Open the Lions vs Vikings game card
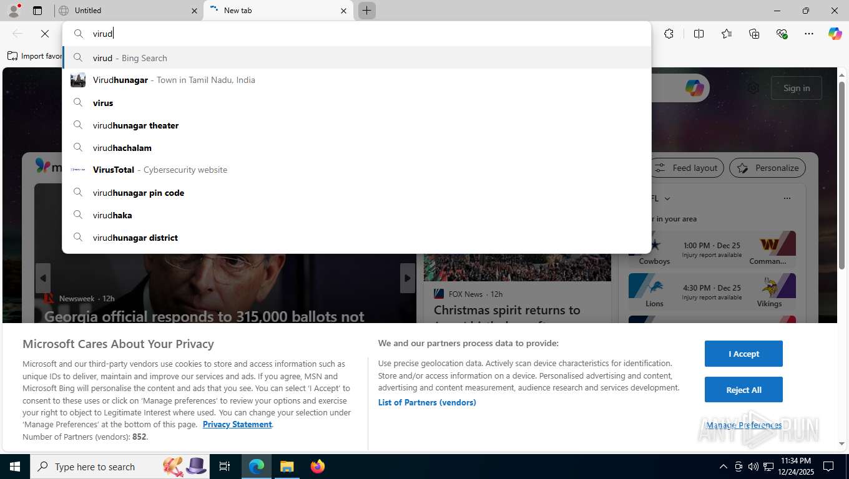849x479 pixels. (x=712, y=291)
